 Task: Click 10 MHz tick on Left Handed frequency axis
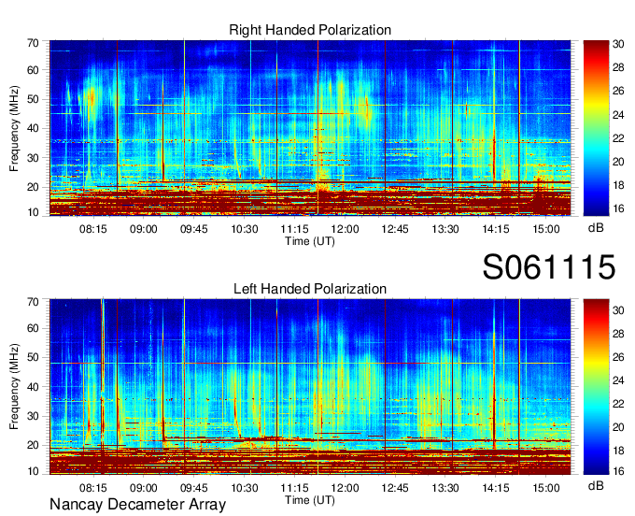(x=33, y=471)
